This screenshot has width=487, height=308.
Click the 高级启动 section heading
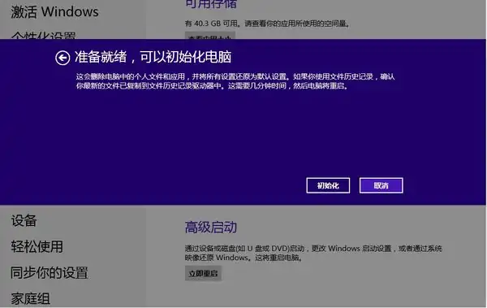(211, 227)
